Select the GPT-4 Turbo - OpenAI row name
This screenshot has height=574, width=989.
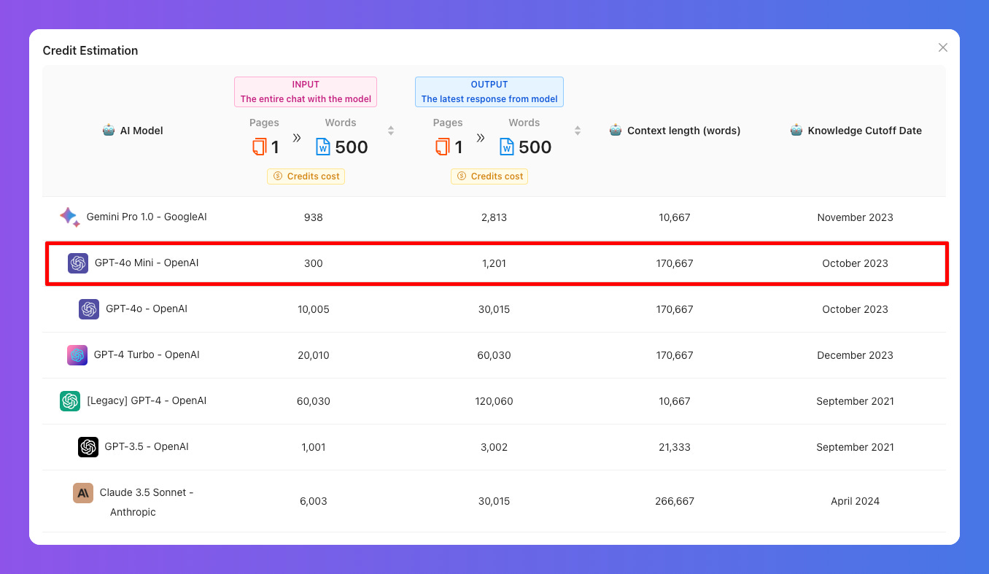pyautogui.click(x=147, y=354)
